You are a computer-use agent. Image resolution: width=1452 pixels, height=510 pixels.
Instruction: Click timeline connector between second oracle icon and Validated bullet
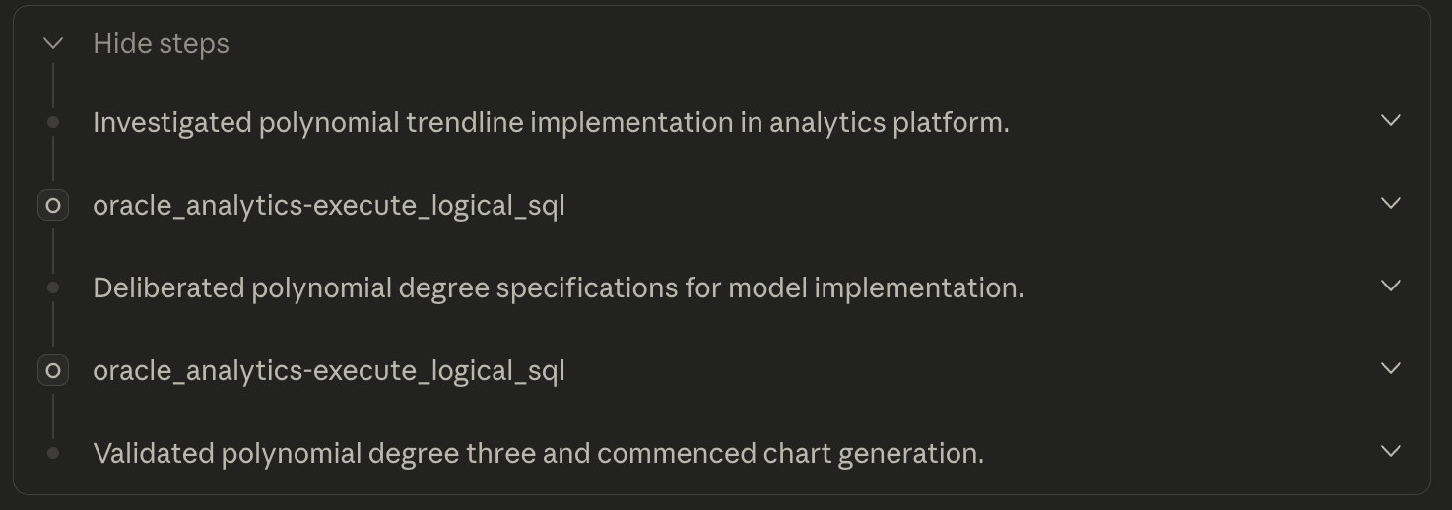click(x=53, y=415)
